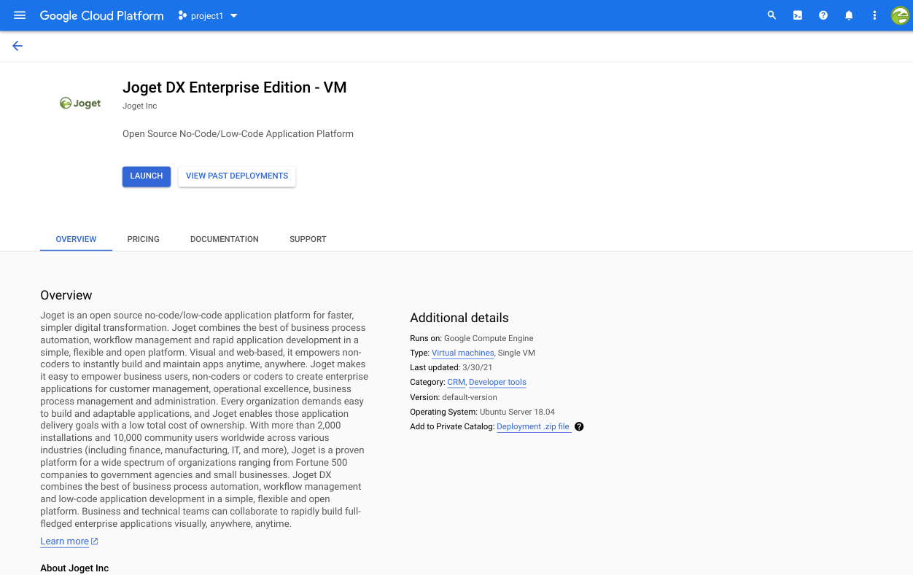This screenshot has height=575, width=913.
Task: Select the Overview tab
Action: click(76, 239)
